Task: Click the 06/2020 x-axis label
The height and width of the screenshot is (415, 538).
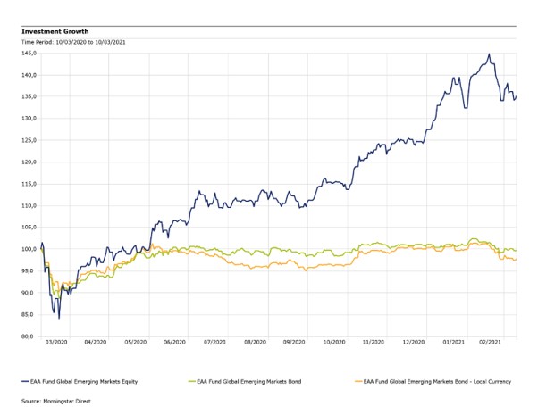Action: 175,342
